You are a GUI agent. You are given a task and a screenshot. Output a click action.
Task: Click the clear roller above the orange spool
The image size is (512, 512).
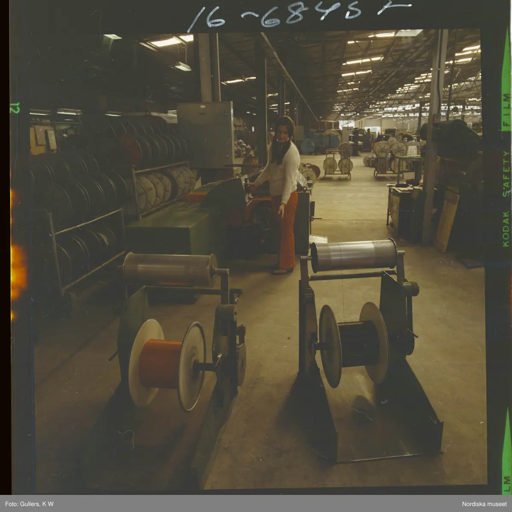(169, 269)
